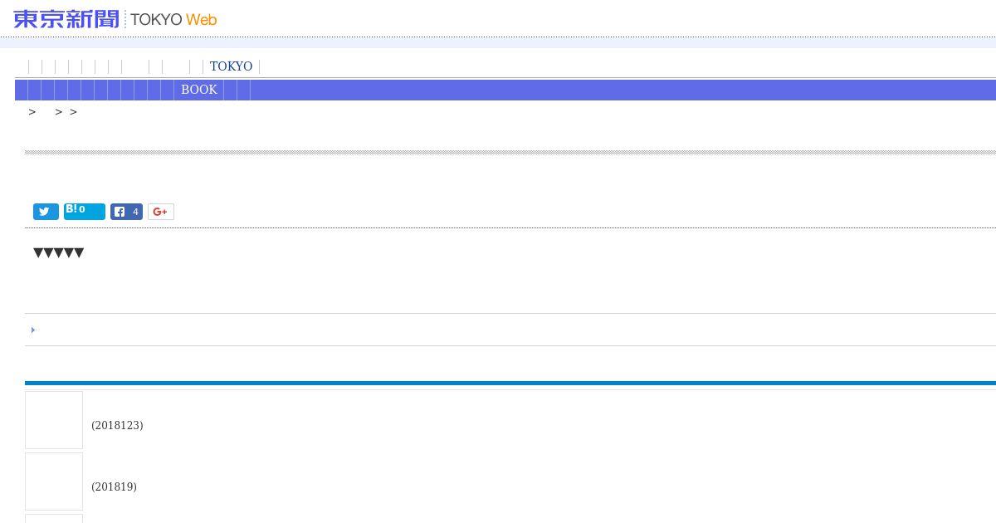
Task: Click the small blue arrow bullet
Action: coord(33,330)
